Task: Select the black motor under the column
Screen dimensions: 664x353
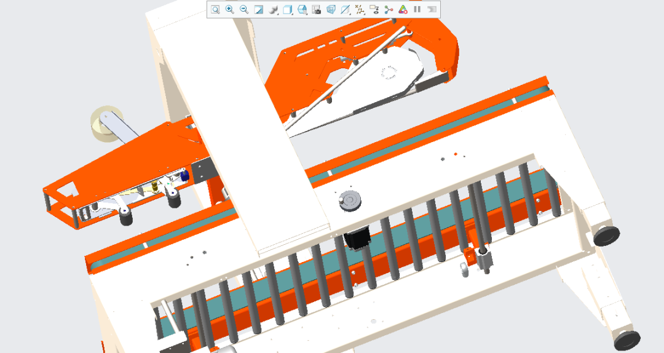Action: tap(357, 237)
